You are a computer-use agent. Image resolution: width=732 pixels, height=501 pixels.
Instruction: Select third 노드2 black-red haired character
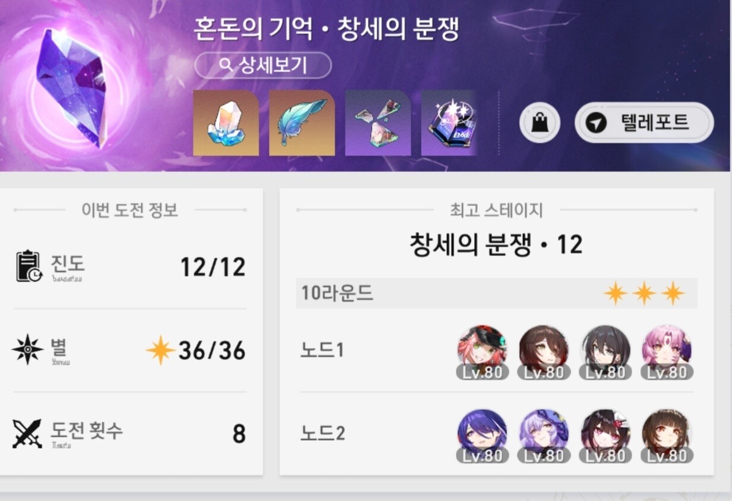point(605,436)
